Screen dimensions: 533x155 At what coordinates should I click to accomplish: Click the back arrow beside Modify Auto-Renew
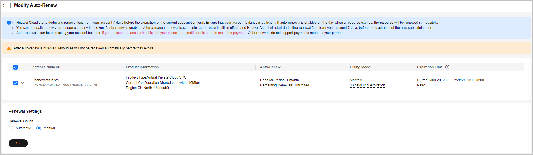point(4,5)
